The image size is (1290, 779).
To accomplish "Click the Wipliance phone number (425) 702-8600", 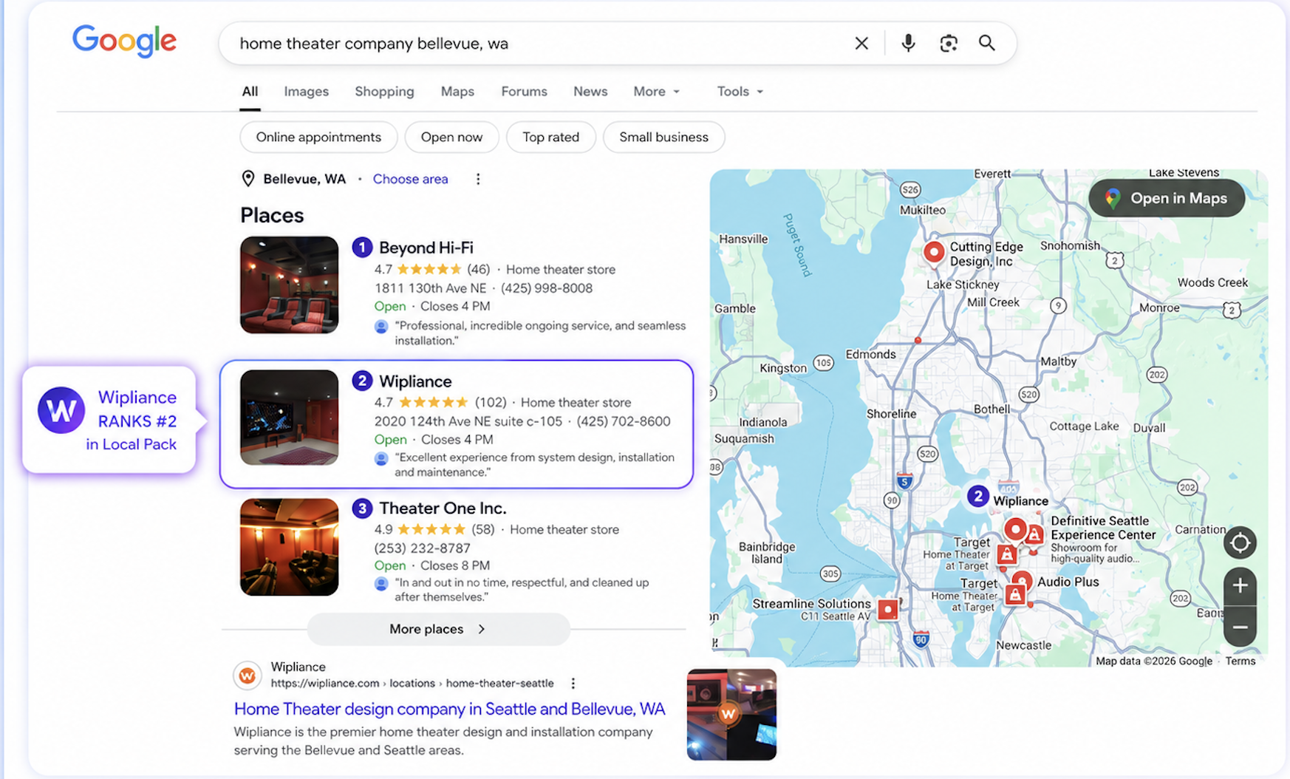I will click(x=624, y=421).
